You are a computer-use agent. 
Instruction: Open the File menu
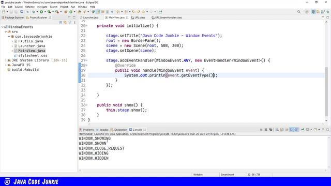point(4,7)
